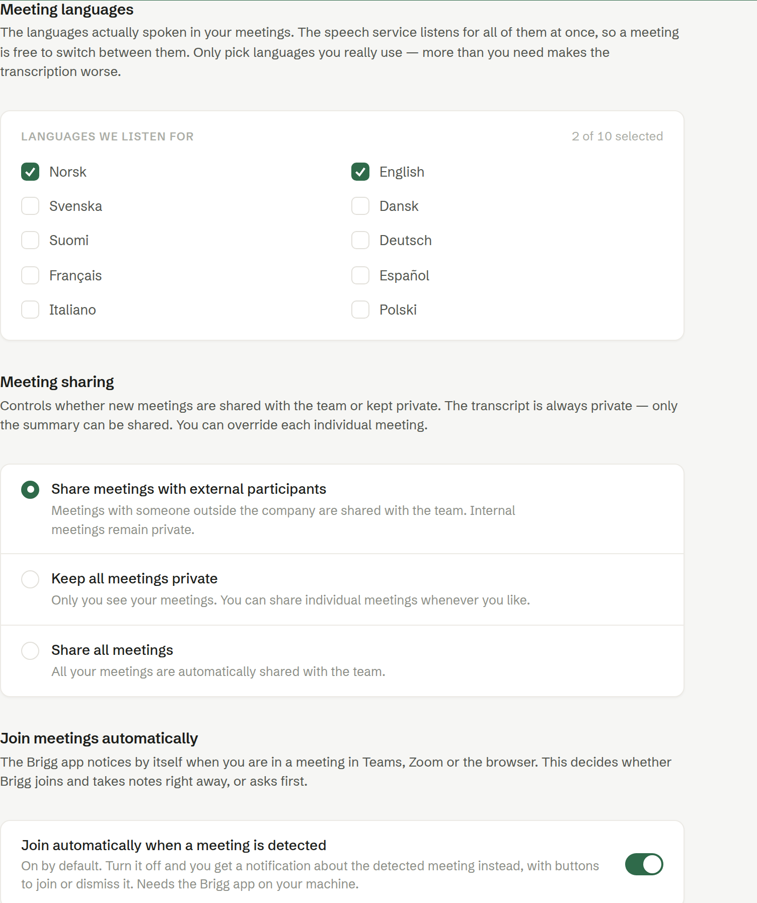Select the Español checkbox
Viewport: 757px width, 903px height.
tap(360, 275)
